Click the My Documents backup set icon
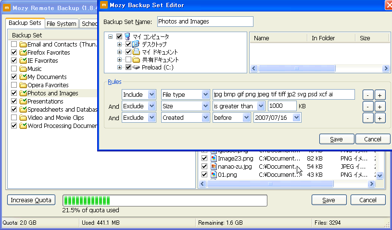Viewport: 392px width, 230px height. (x=23, y=77)
